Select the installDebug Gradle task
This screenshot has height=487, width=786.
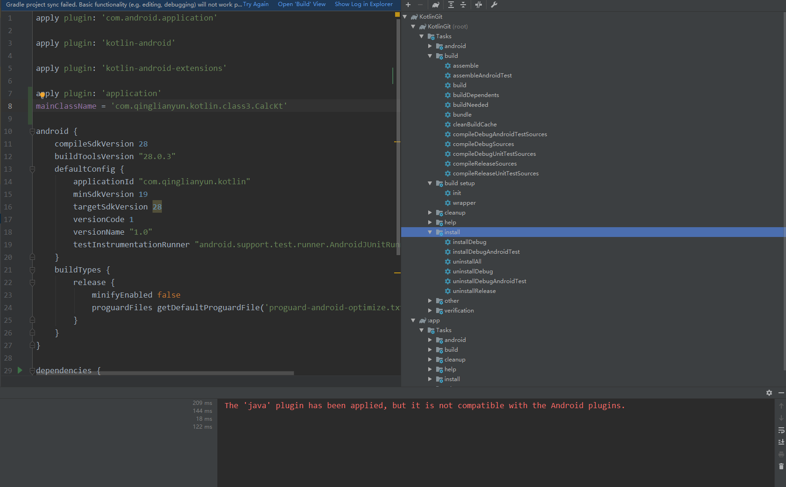click(469, 242)
